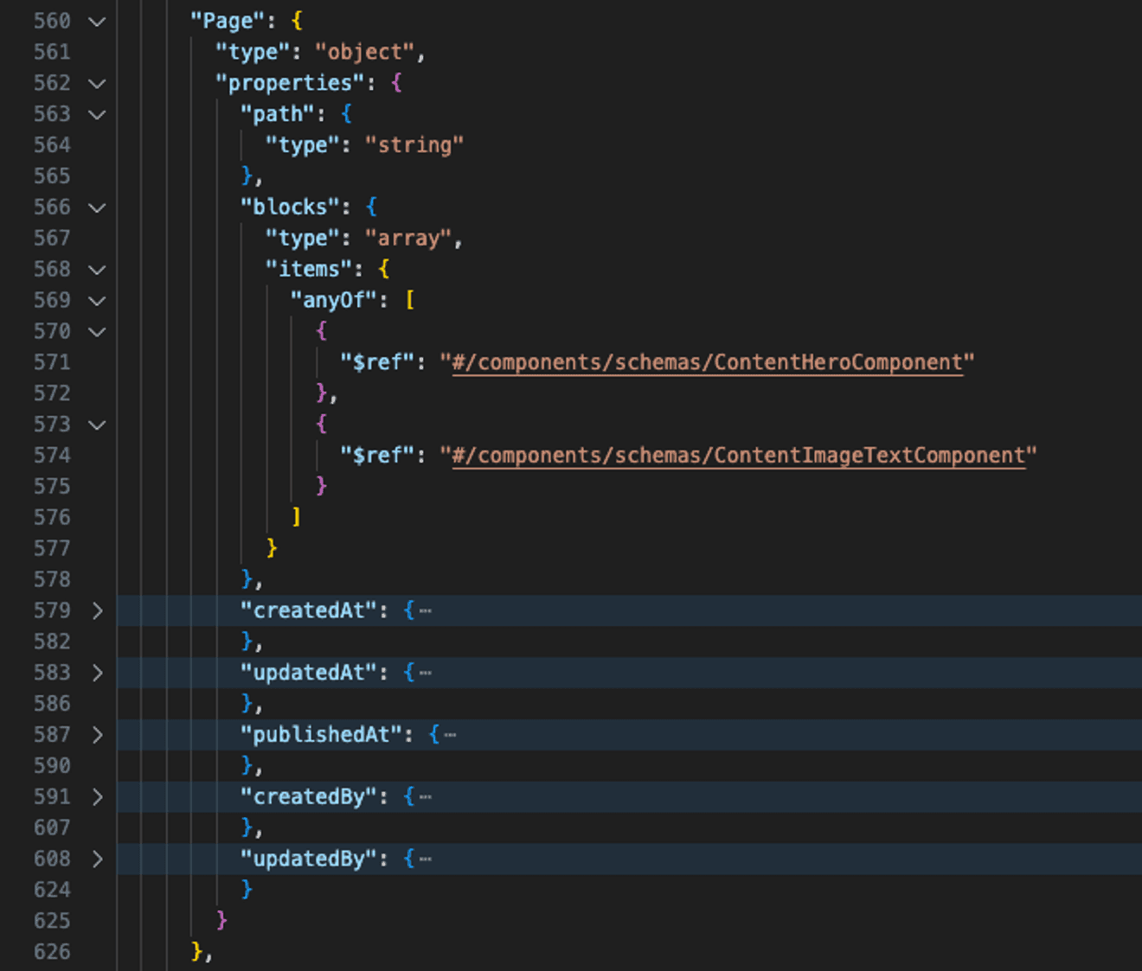Open the ContentImageTextComponent schema reference link
The height and width of the screenshot is (971, 1142).
tap(738, 456)
